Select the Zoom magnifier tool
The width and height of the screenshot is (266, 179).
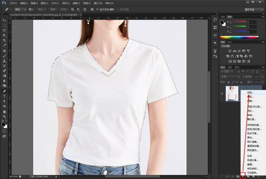(5, 116)
